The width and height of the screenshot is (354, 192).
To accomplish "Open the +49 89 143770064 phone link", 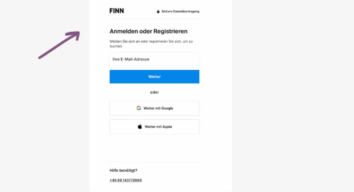I will pyautogui.click(x=126, y=180).
